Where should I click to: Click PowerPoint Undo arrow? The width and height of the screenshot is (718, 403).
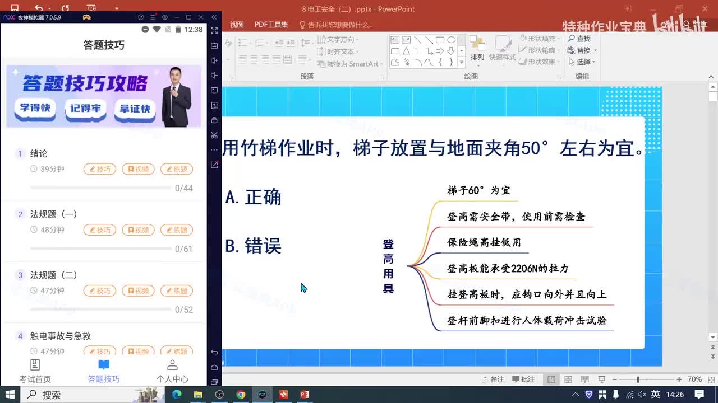38,8
